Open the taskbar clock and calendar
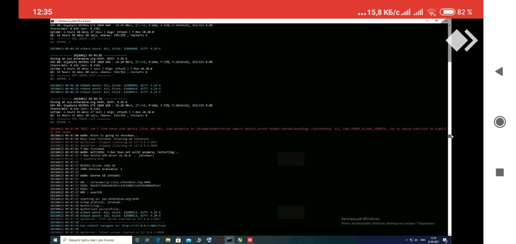516x244 pixels. pos(433,240)
